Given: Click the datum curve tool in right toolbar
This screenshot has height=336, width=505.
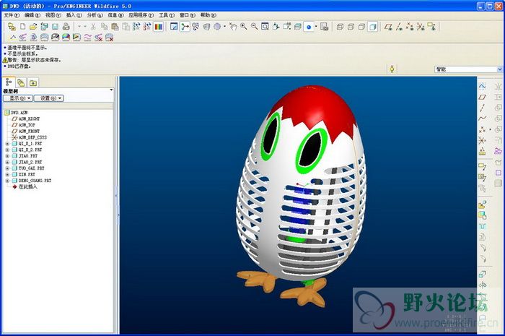Looking at the screenshot, I should (482, 119).
